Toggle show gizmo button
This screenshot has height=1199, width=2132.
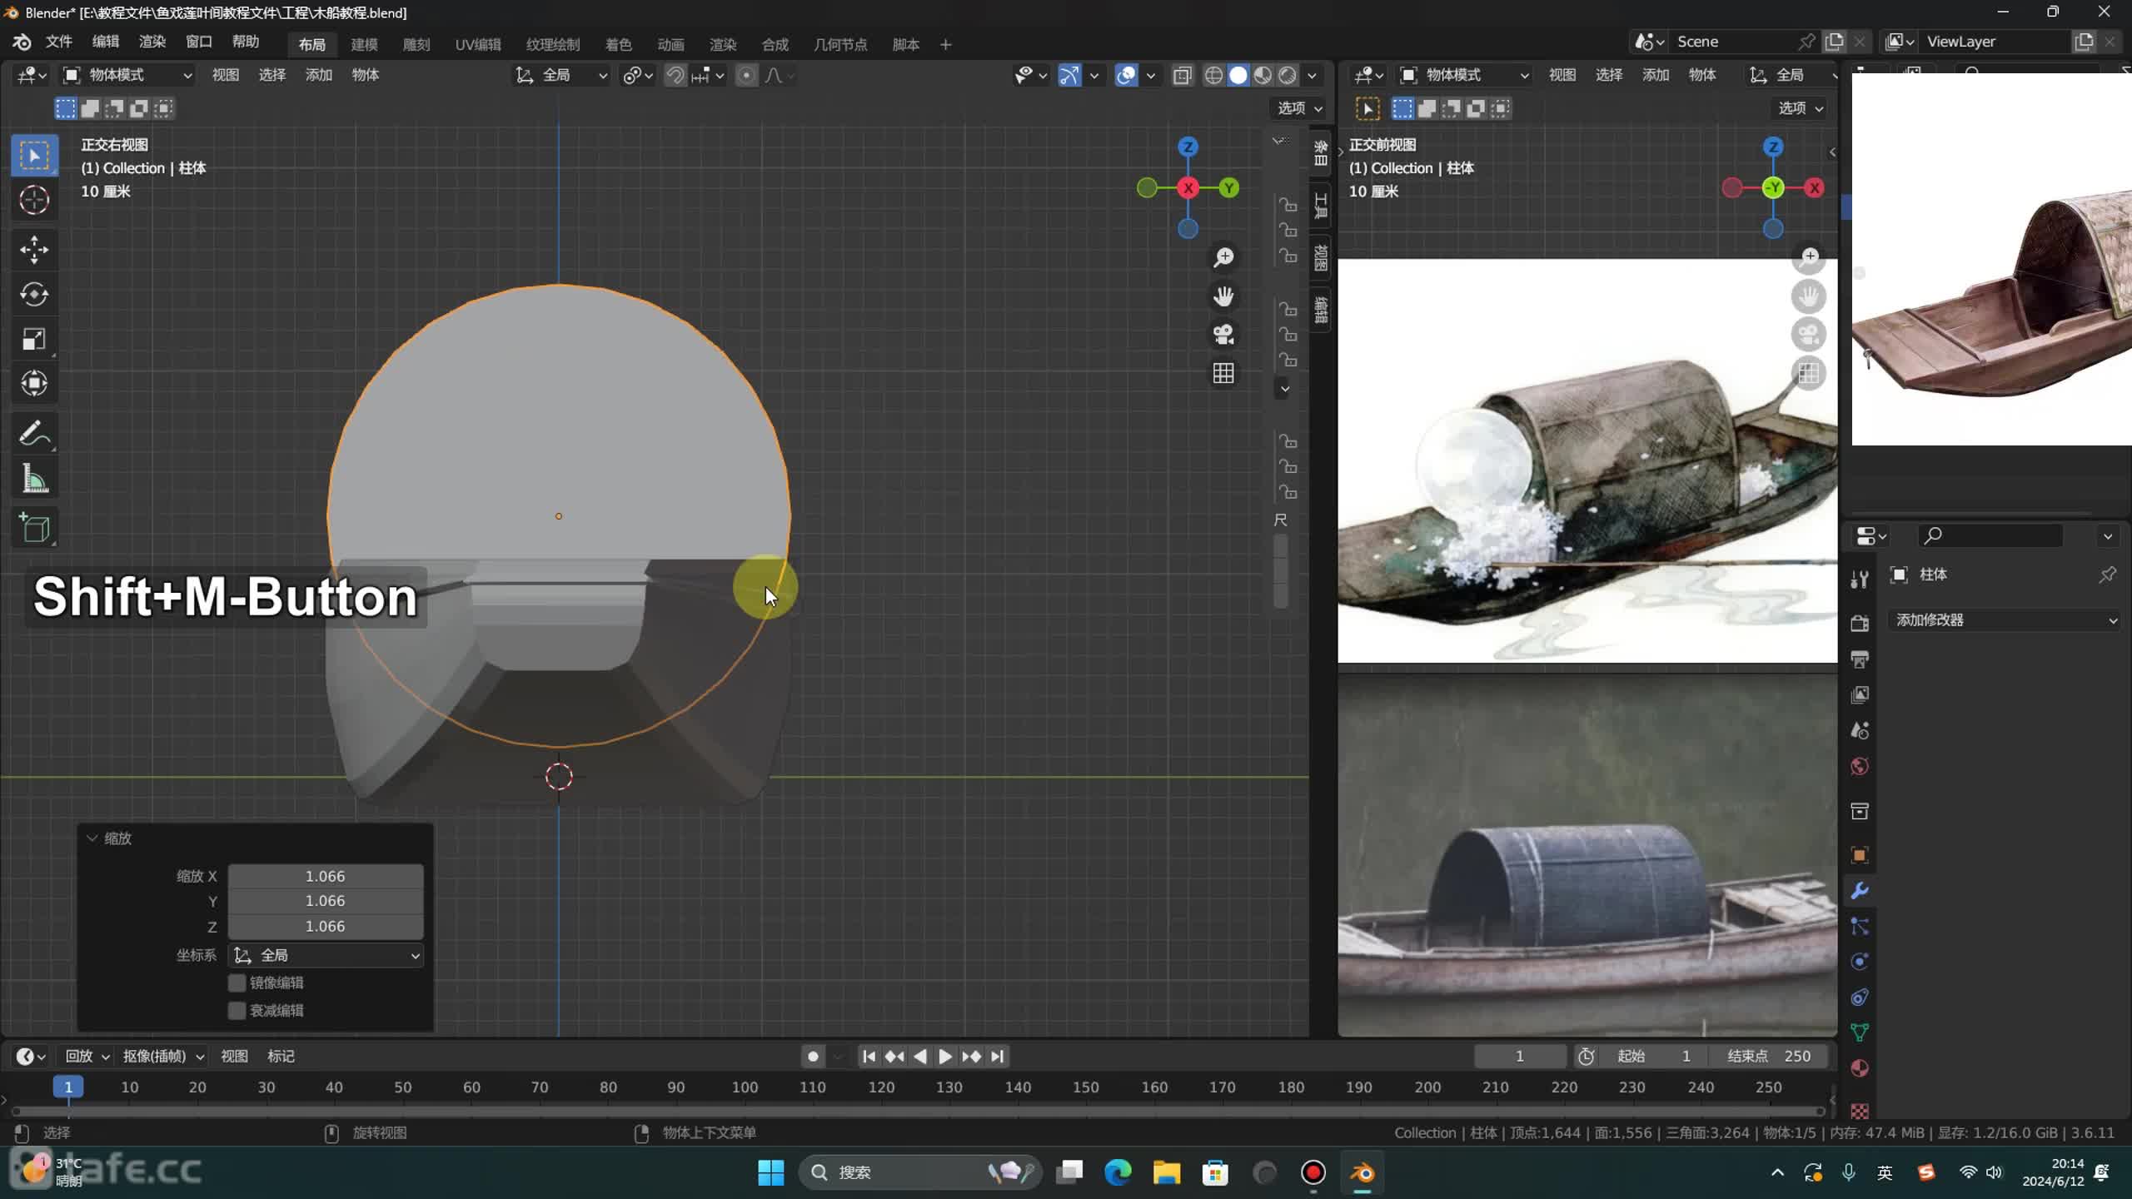coord(1069,76)
